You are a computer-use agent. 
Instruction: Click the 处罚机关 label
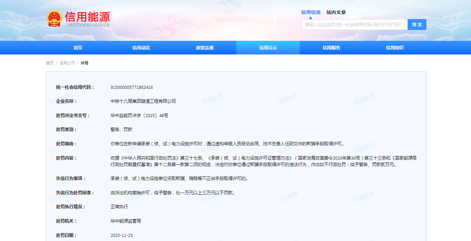(x=66, y=221)
